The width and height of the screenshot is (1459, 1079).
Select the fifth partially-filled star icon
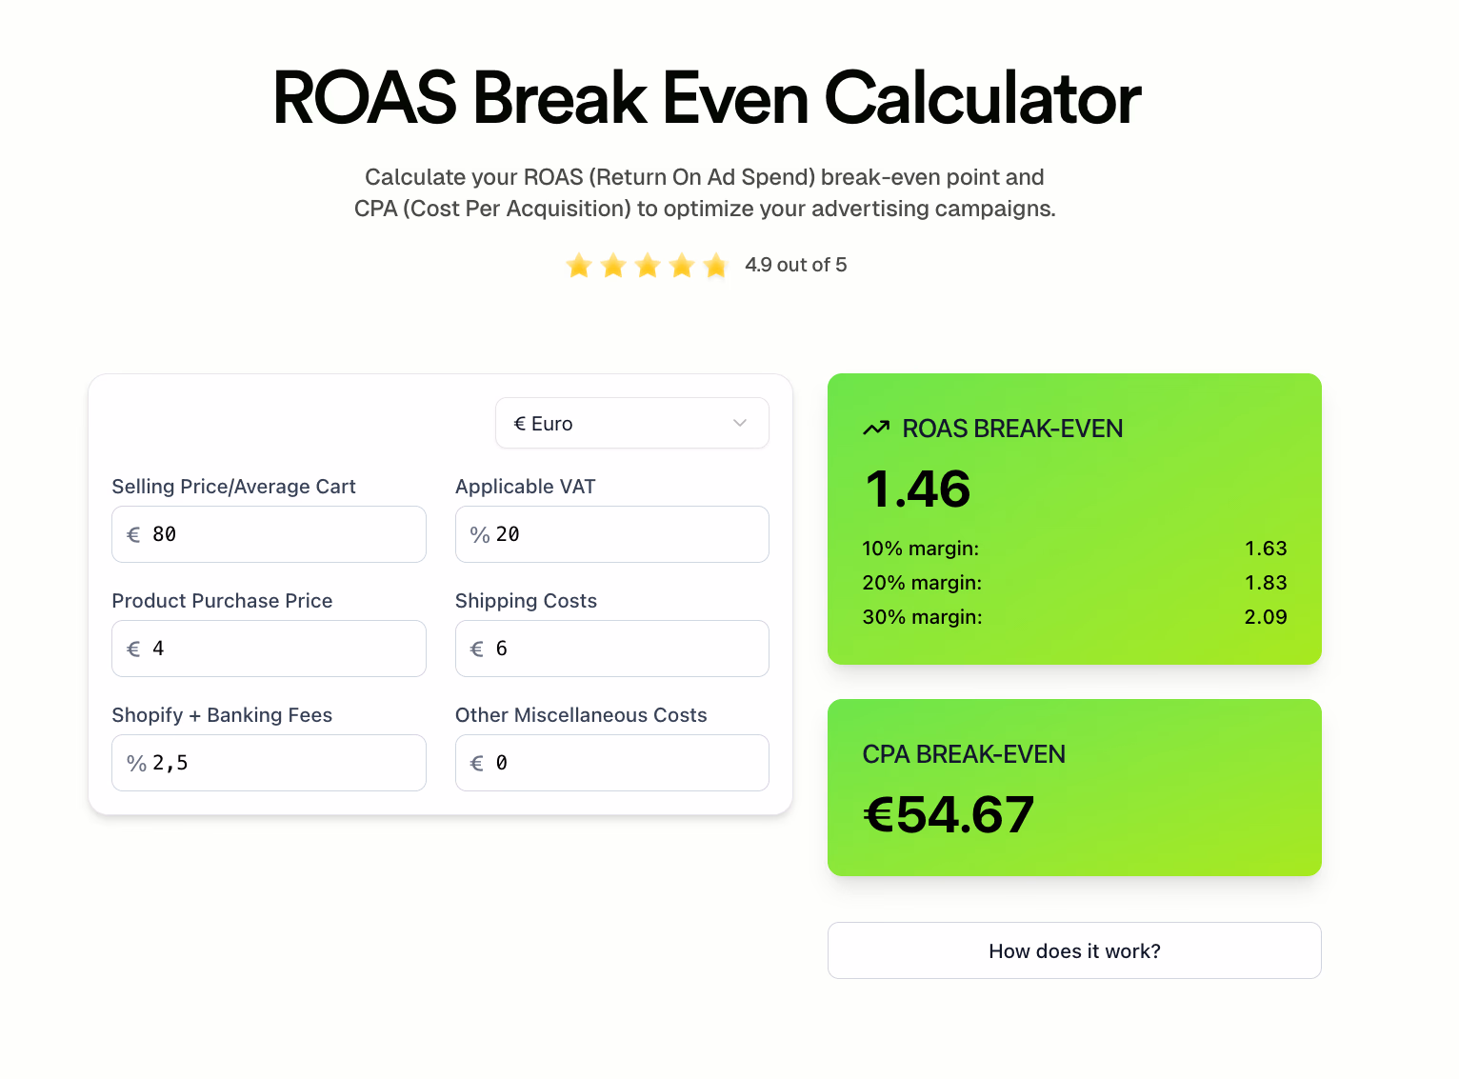716,265
